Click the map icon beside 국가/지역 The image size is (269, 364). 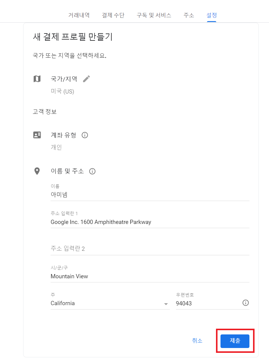37,79
